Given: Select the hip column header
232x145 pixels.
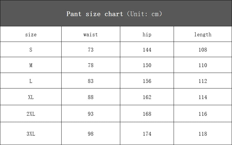Looking at the screenshot, I should click(x=147, y=35).
